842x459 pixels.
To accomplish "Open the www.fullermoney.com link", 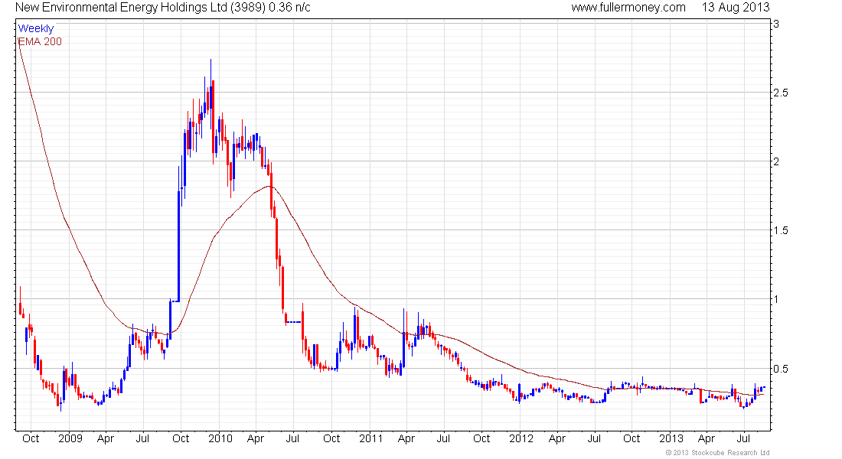I will 628,8.
